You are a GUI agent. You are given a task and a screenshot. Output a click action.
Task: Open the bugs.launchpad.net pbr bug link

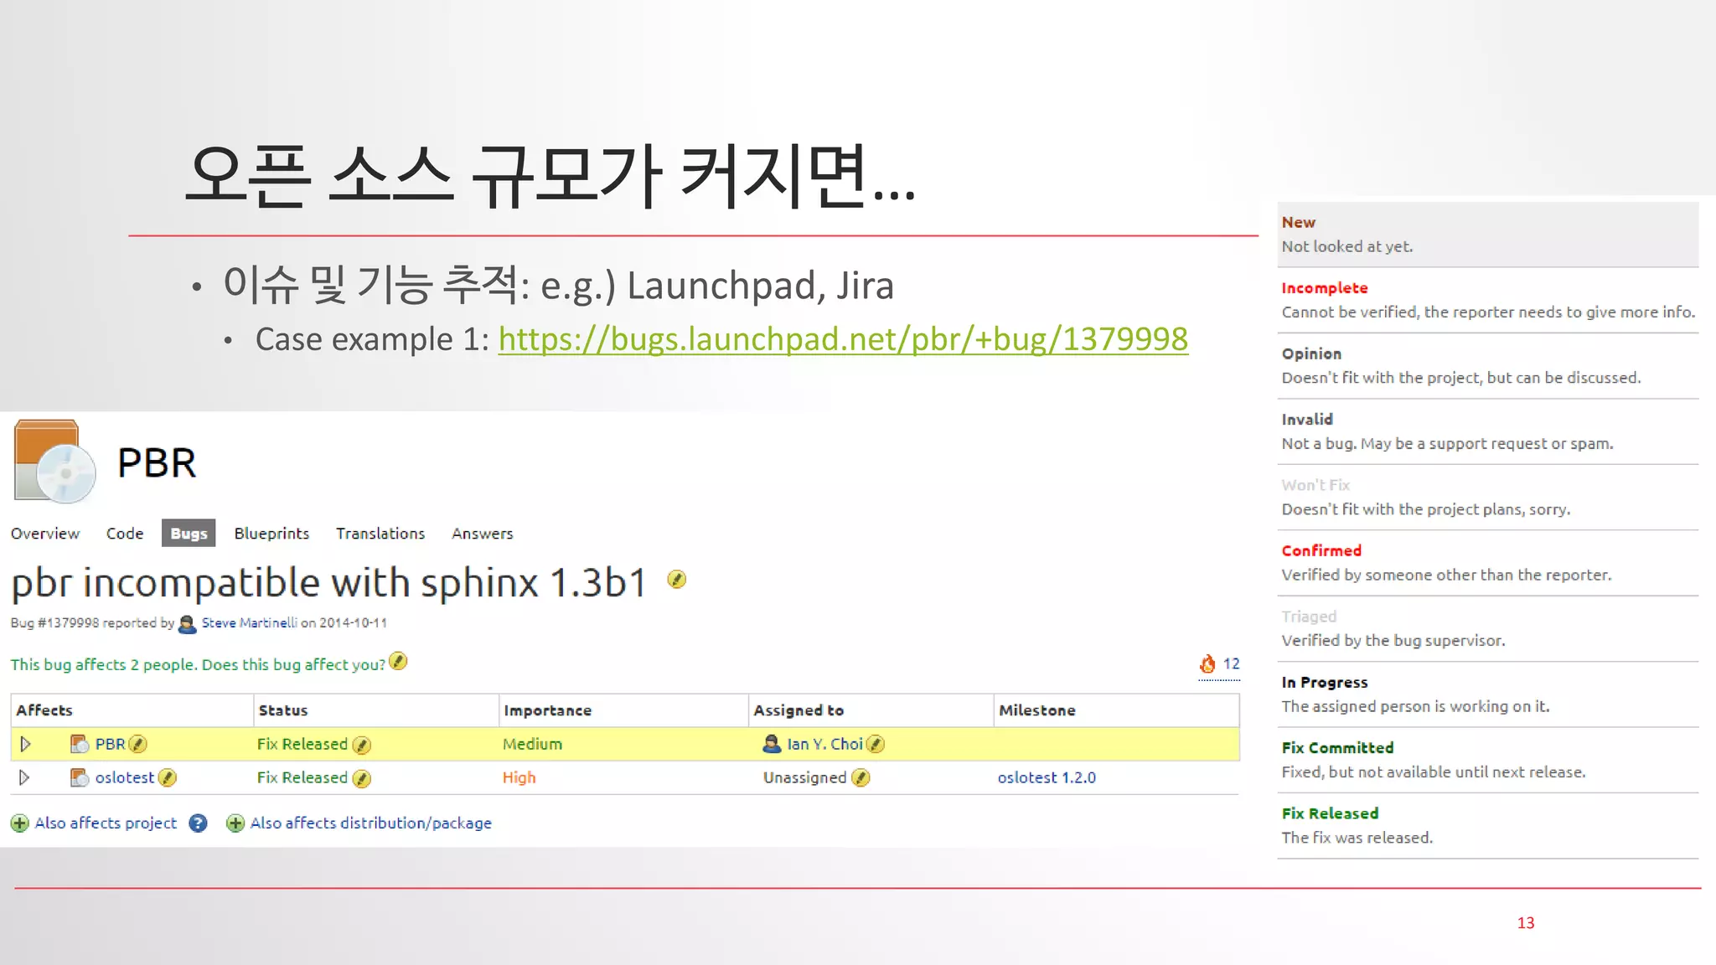tap(843, 339)
